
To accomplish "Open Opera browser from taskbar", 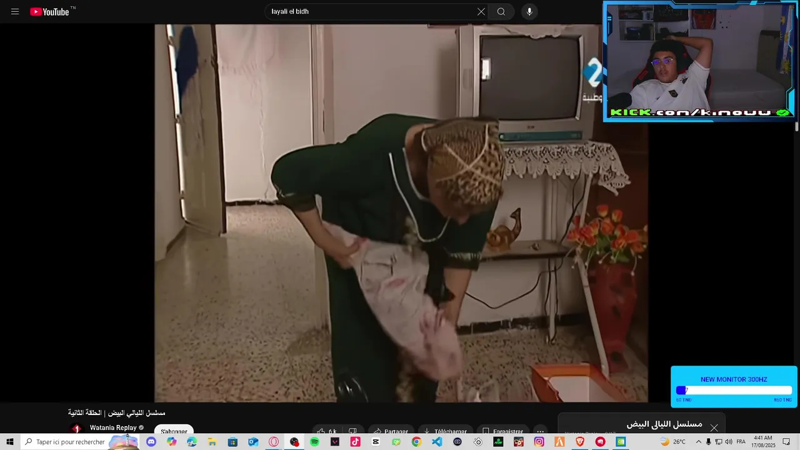I will click(x=273, y=442).
